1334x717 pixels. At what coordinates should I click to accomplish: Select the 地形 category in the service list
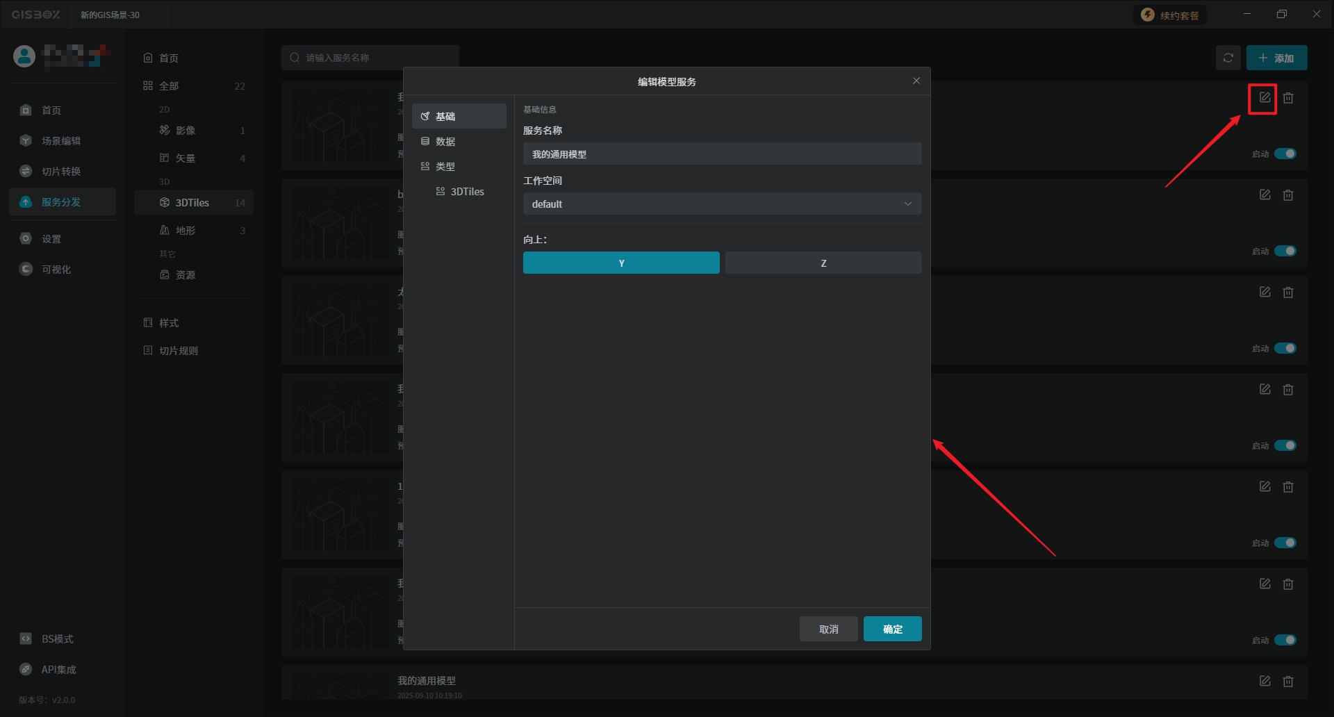point(185,231)
